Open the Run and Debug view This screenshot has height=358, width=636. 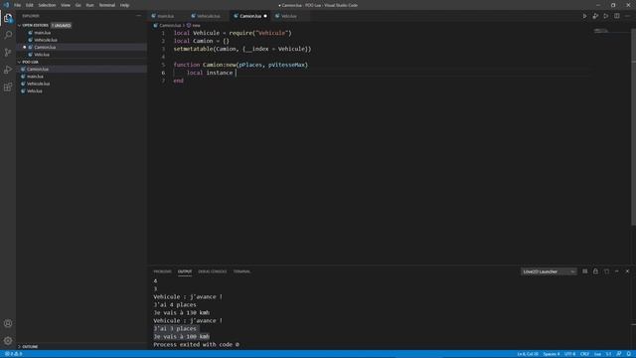[8, 70]
